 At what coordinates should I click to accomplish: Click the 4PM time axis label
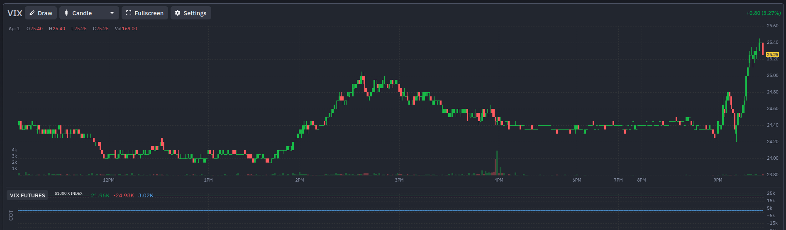click(499, 180)
